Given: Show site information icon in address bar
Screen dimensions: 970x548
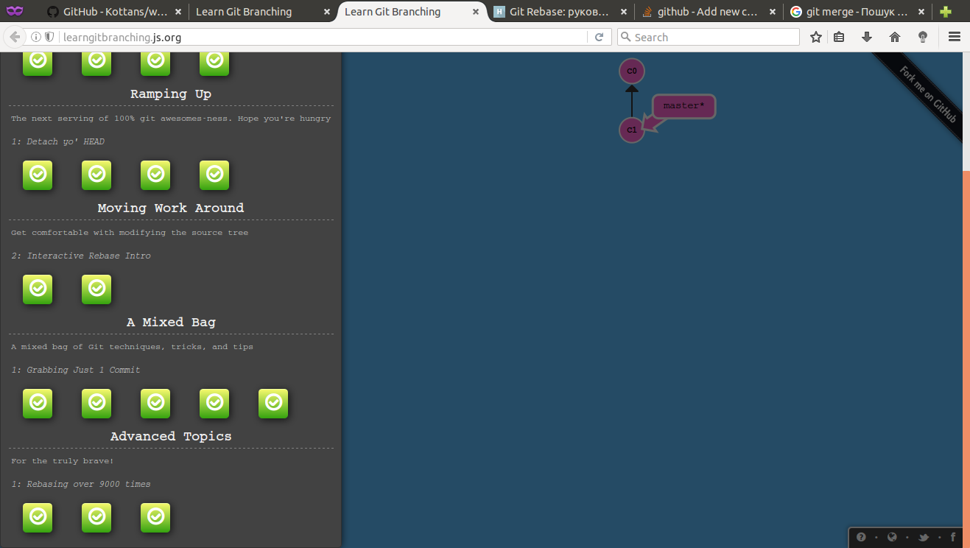Looking at the screenshot, I should pos(36,37).
